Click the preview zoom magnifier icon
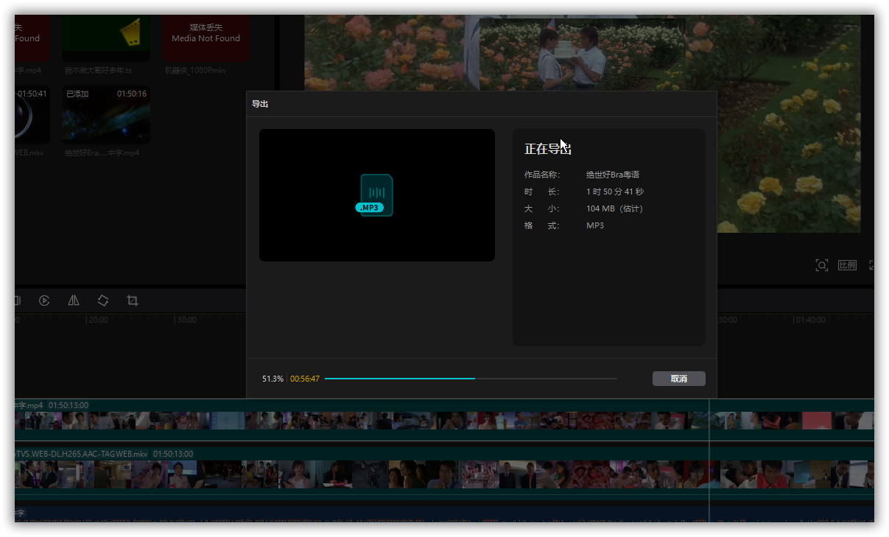889x537 pixels. pyautogui.click(x=821, y=265)
